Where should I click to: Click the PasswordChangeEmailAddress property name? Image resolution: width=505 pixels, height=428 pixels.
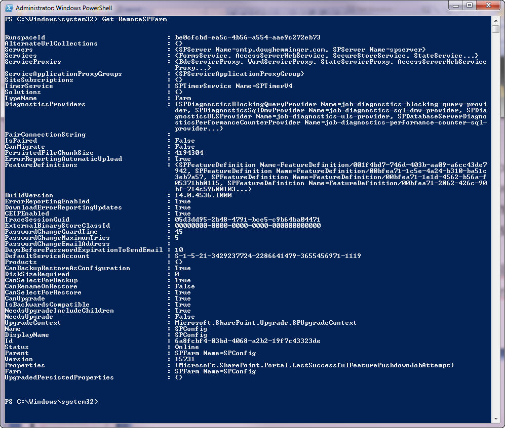point(57,244)
